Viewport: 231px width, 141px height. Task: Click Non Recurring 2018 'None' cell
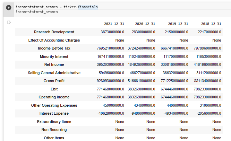pos(217,130)
